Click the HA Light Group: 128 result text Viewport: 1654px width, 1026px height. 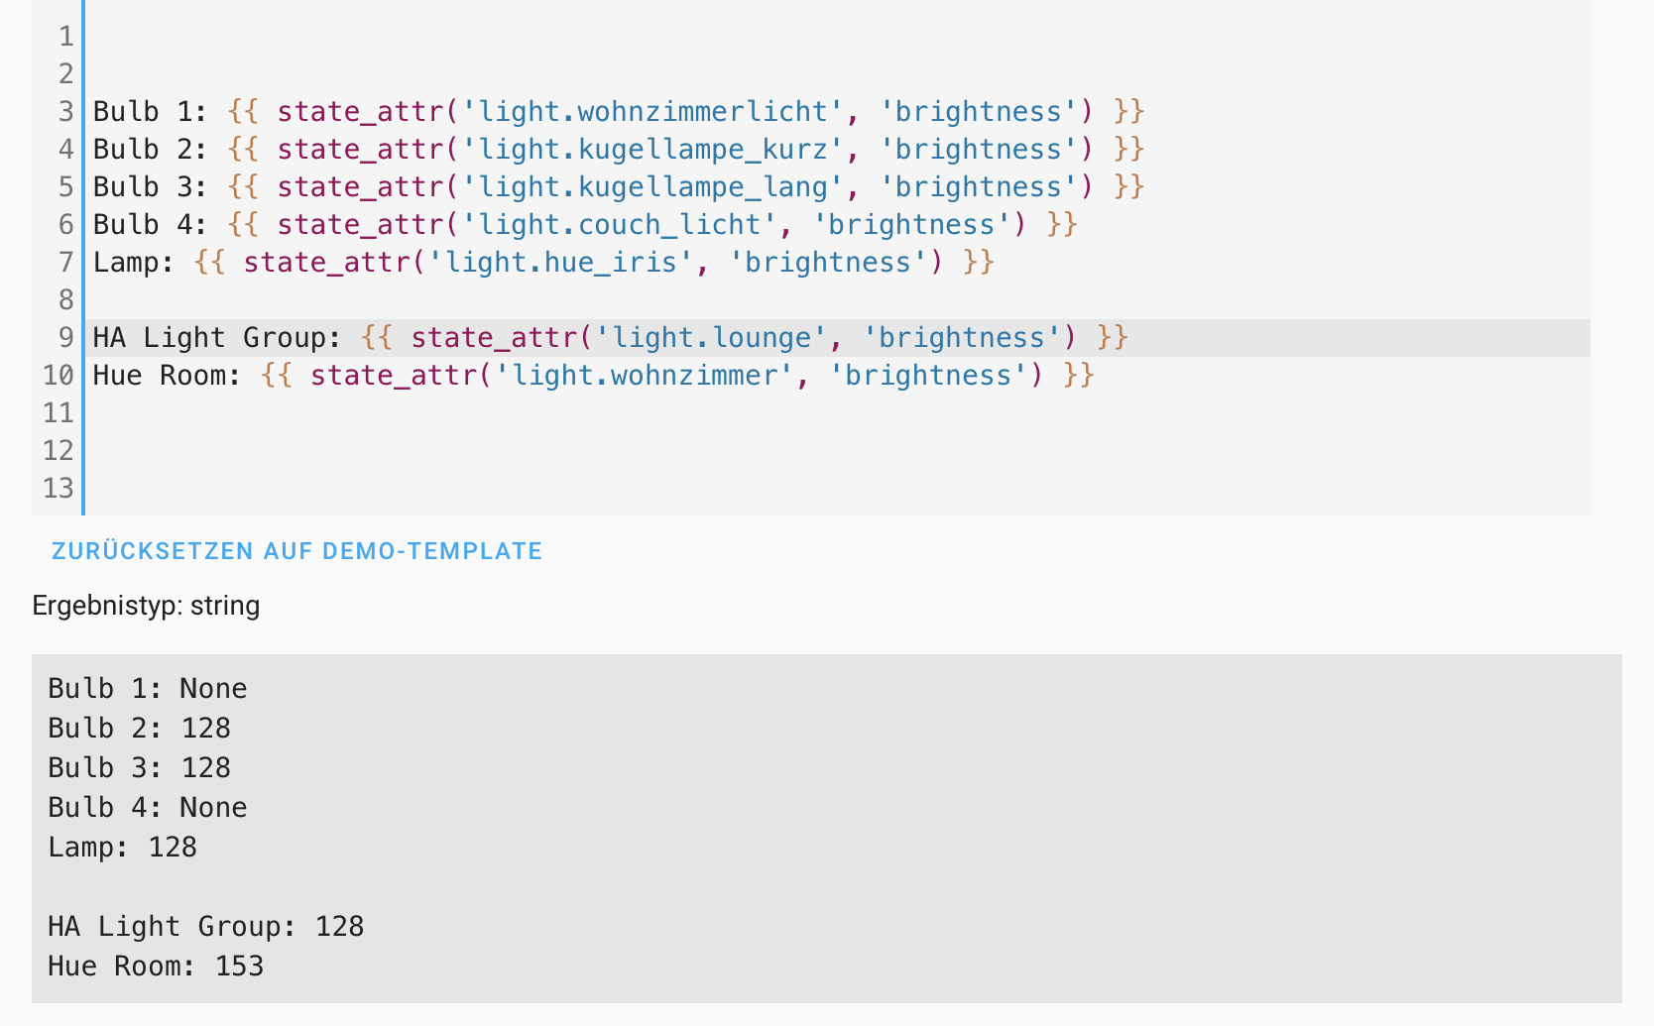(x=205, y=926)
